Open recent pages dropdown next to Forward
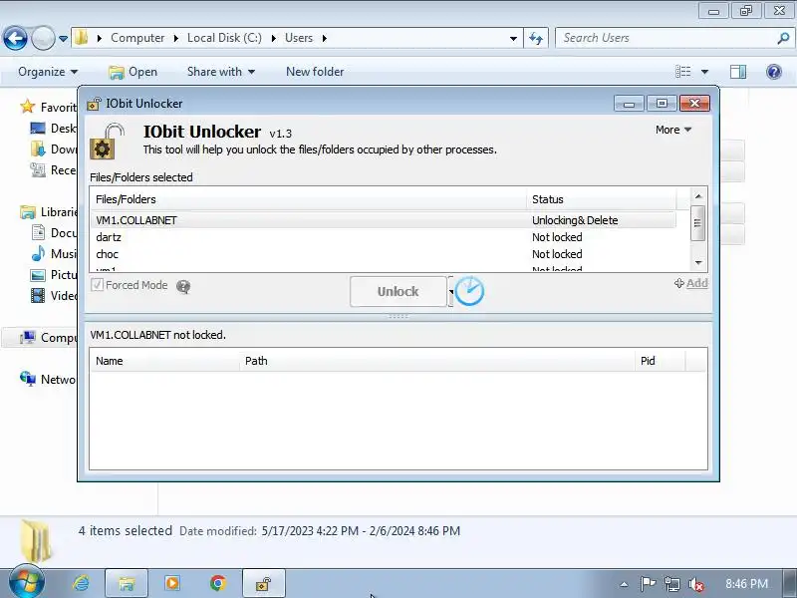 63,38
